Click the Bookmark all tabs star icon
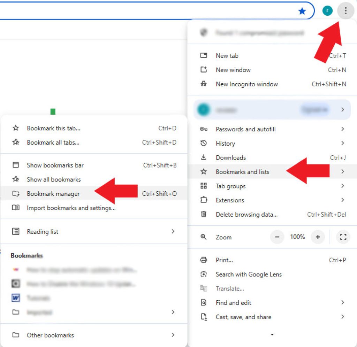This screenshot has height=347, width=357. click(16, 142)
